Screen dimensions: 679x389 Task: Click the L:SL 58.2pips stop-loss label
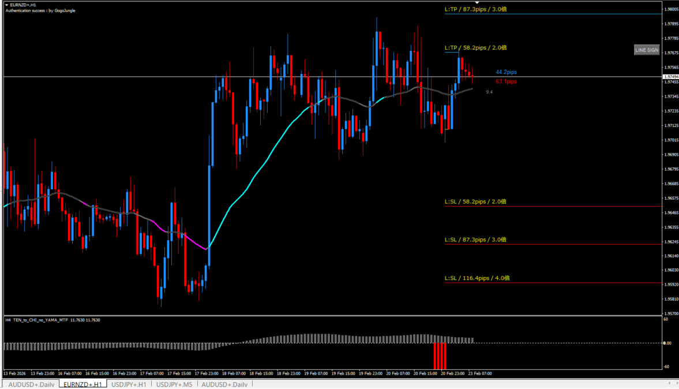point(475,202)
